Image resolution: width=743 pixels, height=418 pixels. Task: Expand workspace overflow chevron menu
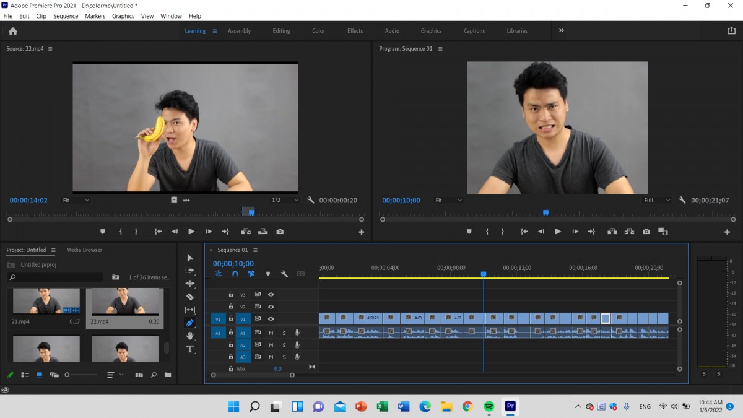tap(562, 30)
